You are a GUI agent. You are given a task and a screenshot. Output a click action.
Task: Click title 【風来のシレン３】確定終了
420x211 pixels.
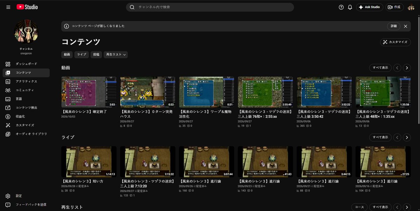[x=84, y=112]
